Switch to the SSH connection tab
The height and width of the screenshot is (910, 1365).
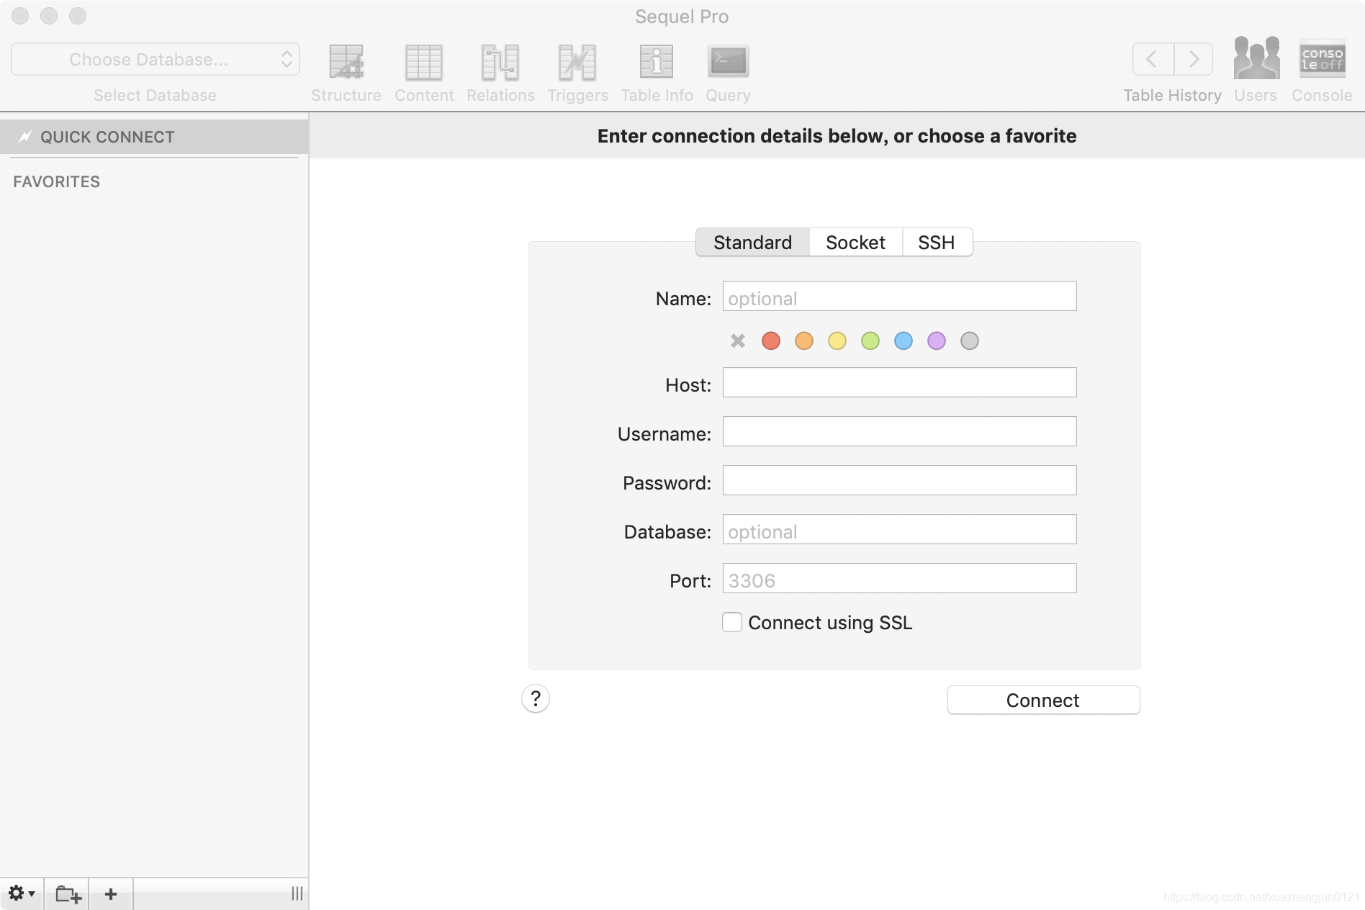(937, 243)
